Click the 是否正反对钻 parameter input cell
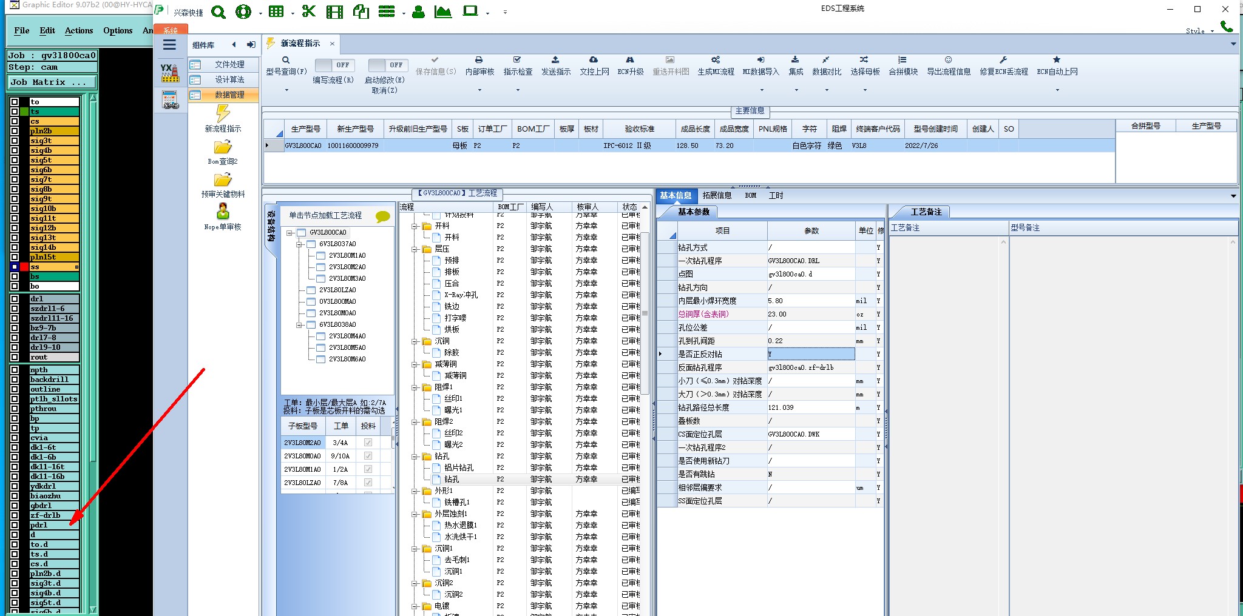 (811, 354)
